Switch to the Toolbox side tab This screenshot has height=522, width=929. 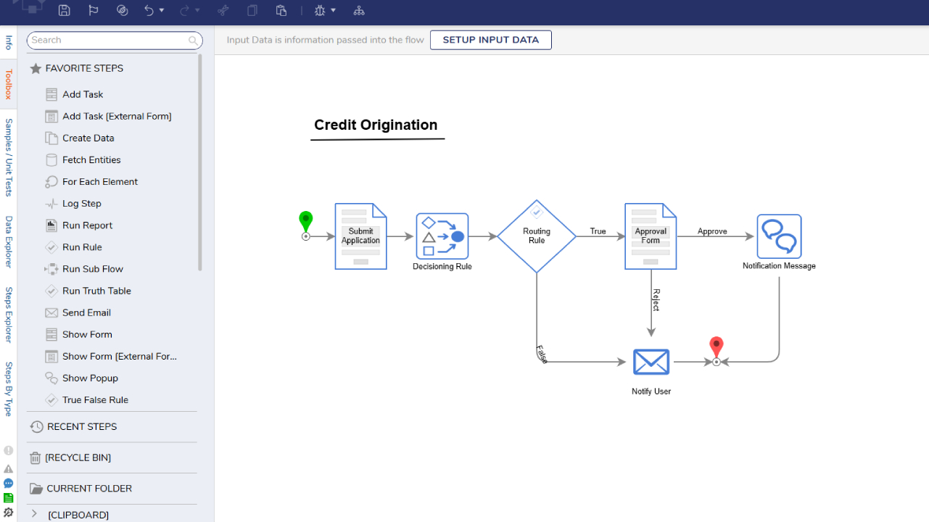9,84
